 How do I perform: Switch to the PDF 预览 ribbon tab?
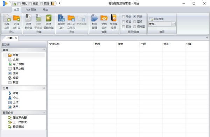31,10
